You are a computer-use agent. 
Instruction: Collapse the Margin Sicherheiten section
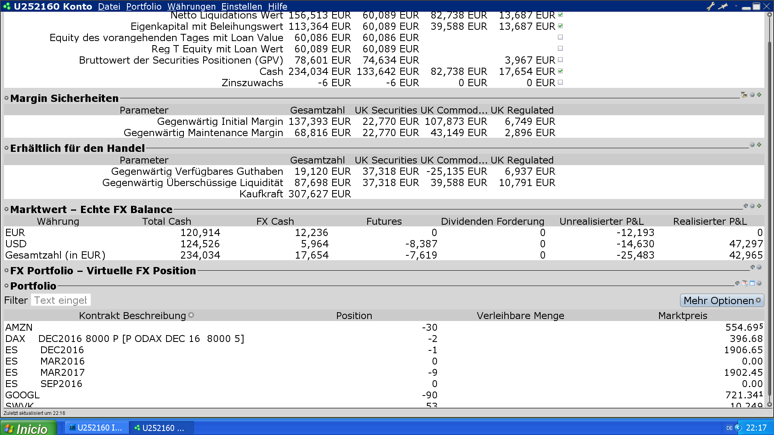pyautogui.click(x=6, y=98)
